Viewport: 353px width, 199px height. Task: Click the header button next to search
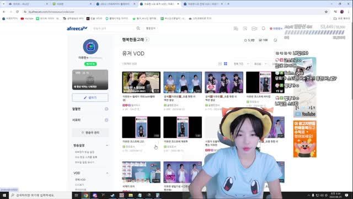[x=151, y=28]
